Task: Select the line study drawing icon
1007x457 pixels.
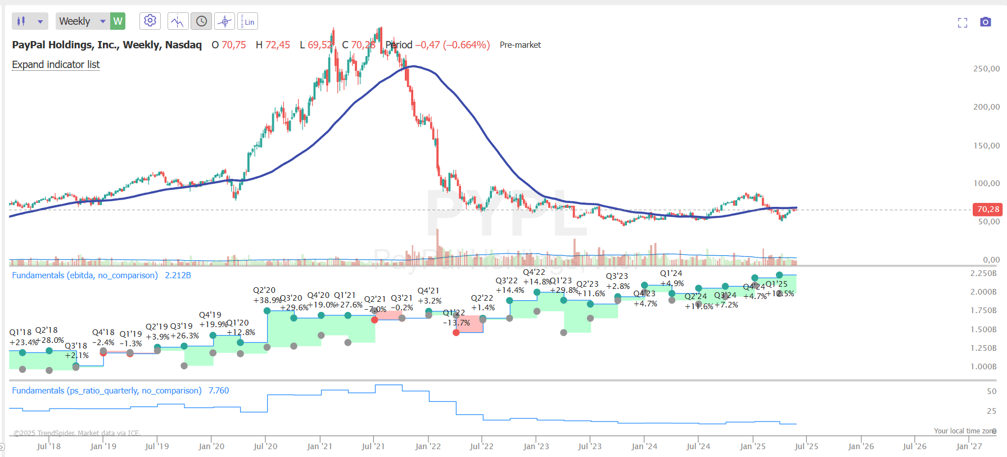Action: [x=178, y=21]
